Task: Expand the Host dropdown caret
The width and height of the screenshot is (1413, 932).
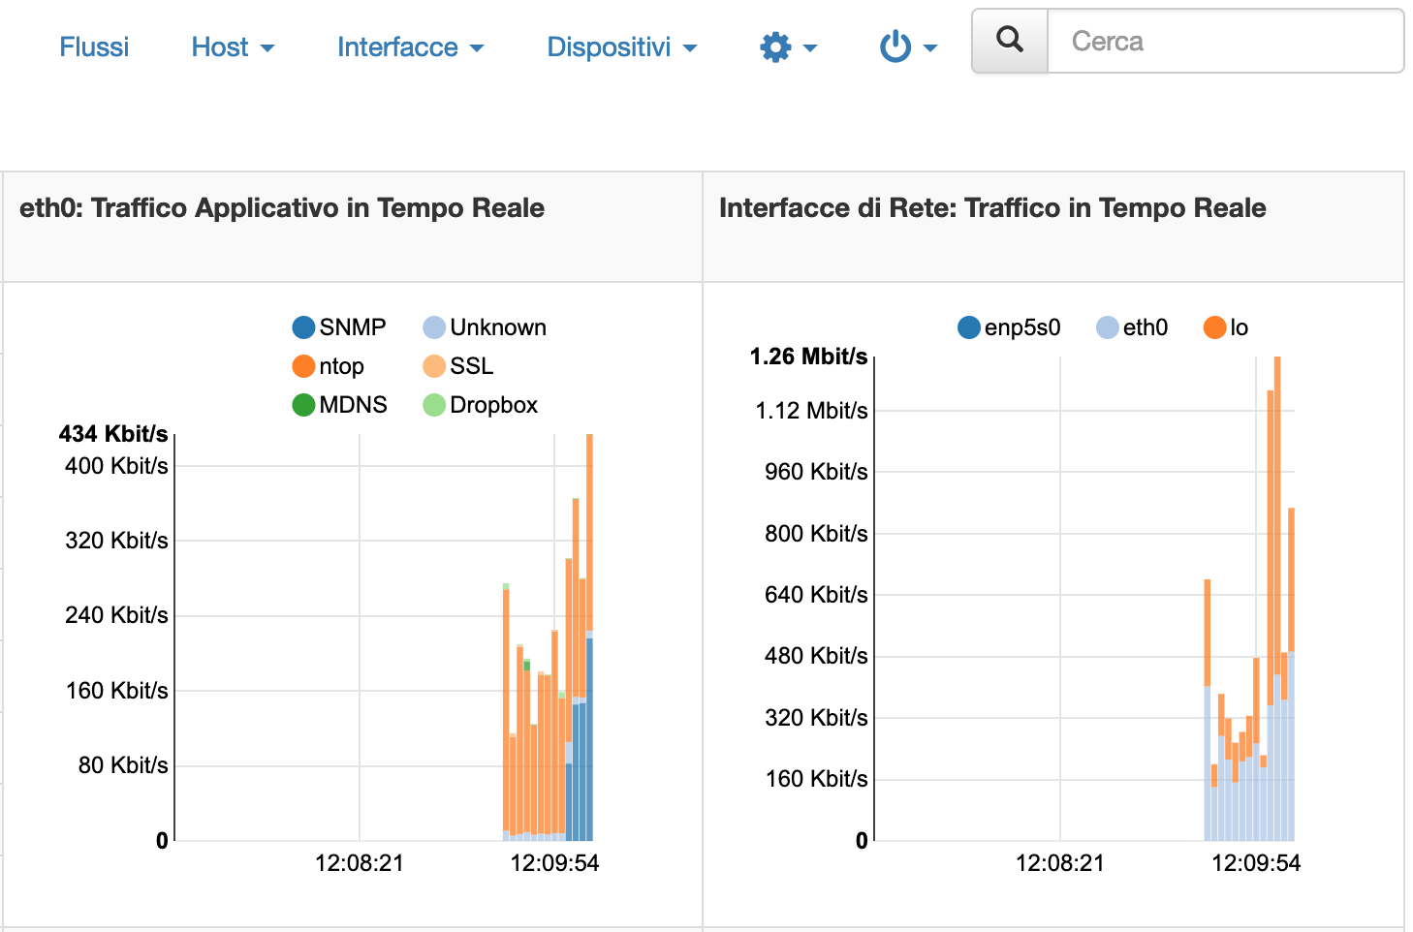Action: [267, 48]
